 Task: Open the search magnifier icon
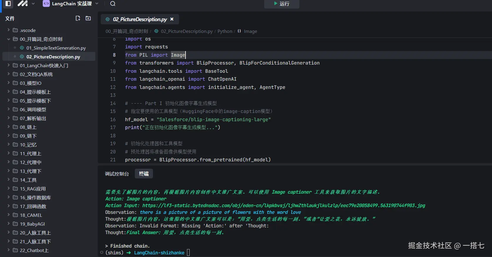(x=113, y=4)
